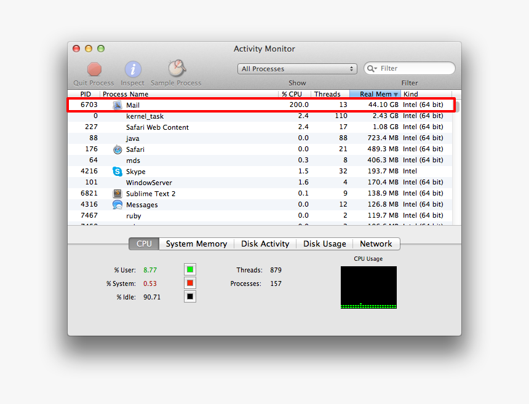
Task: Click Skype's Intel kind cell
Action: (x=410, y=171)
